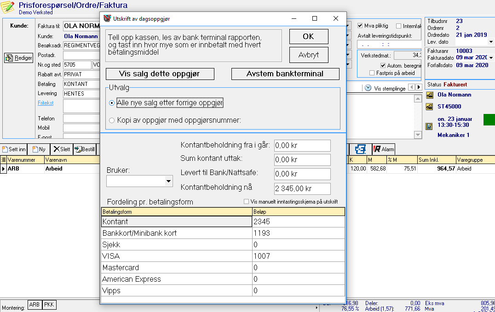The image size is (495, 312).
Task: Click the Betalingsform column header
Action: pyautogui.click(x=177, y=212)
